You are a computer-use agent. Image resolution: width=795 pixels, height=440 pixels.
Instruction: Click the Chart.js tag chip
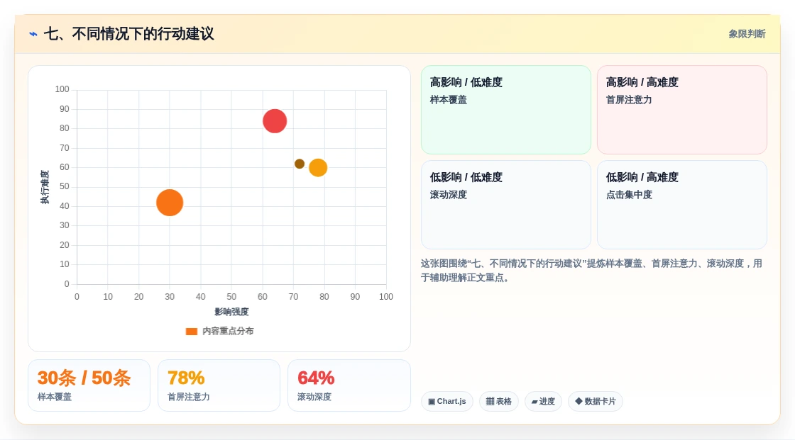click(x=447, y=402)
